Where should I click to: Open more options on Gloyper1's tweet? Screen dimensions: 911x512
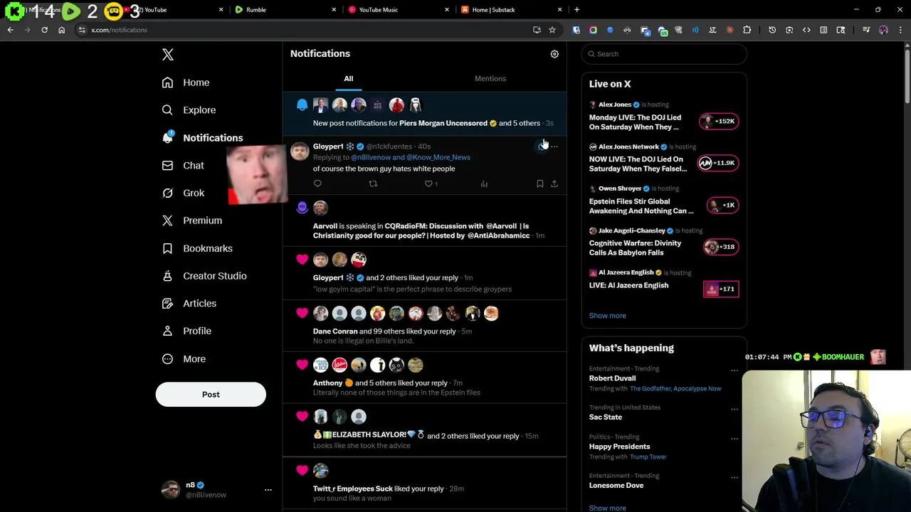click(554, 146)
